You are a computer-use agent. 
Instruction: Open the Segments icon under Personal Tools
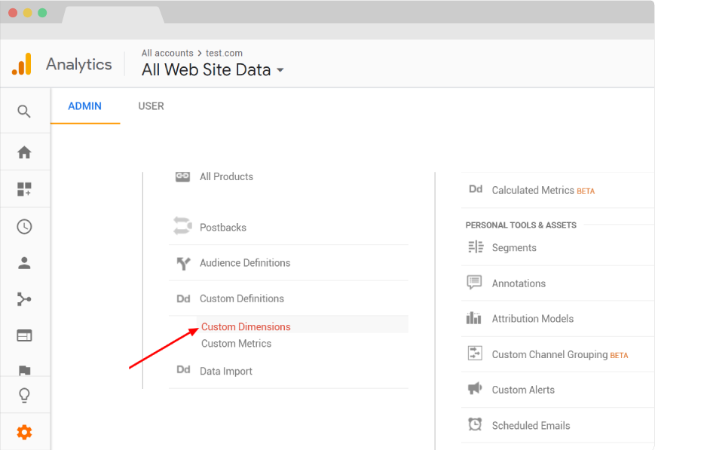point(475,247)
